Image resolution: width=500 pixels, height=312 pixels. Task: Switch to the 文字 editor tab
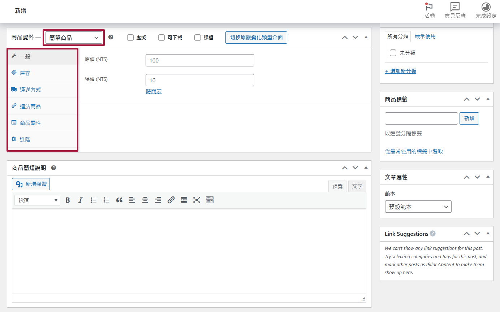point(357,186)
